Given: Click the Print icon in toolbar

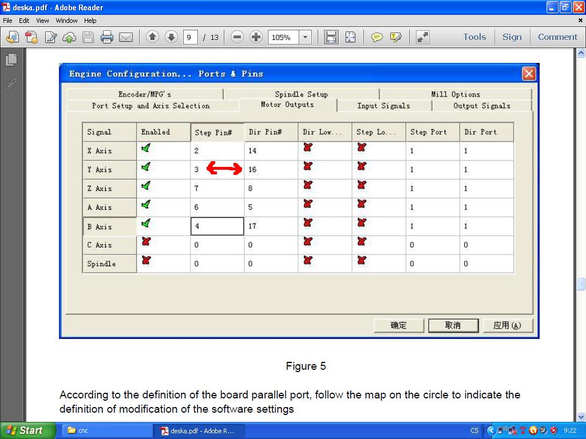Looking at the screenshot, I should [106, 37].
